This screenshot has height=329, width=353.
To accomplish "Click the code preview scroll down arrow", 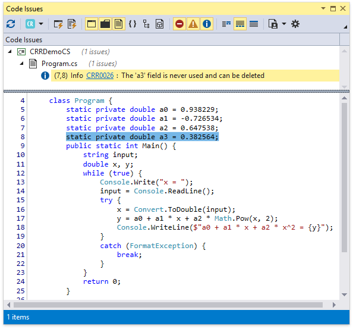I will (x=344, y=294).
